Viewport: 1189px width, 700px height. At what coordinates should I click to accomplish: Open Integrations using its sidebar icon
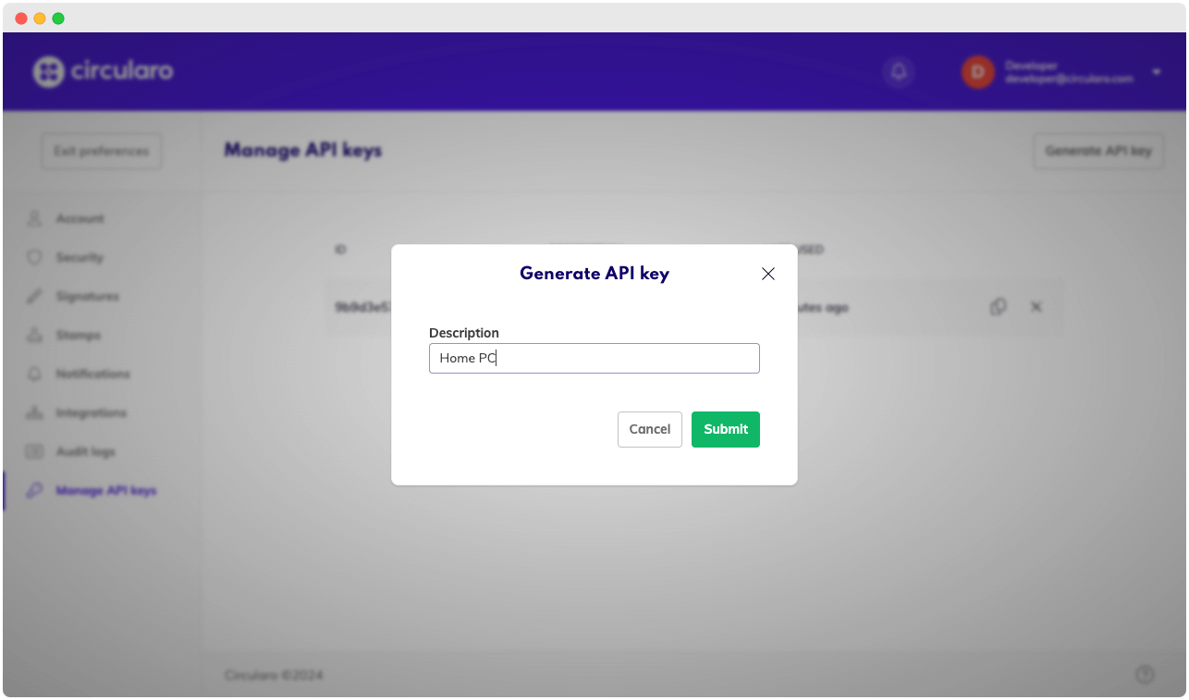pyautogui.click(x=35, y=412)
